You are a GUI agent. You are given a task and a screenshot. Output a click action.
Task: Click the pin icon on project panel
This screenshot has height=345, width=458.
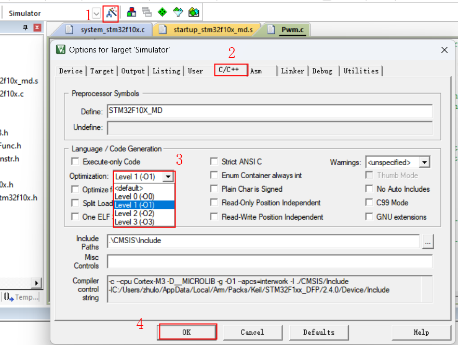[25, 28]
